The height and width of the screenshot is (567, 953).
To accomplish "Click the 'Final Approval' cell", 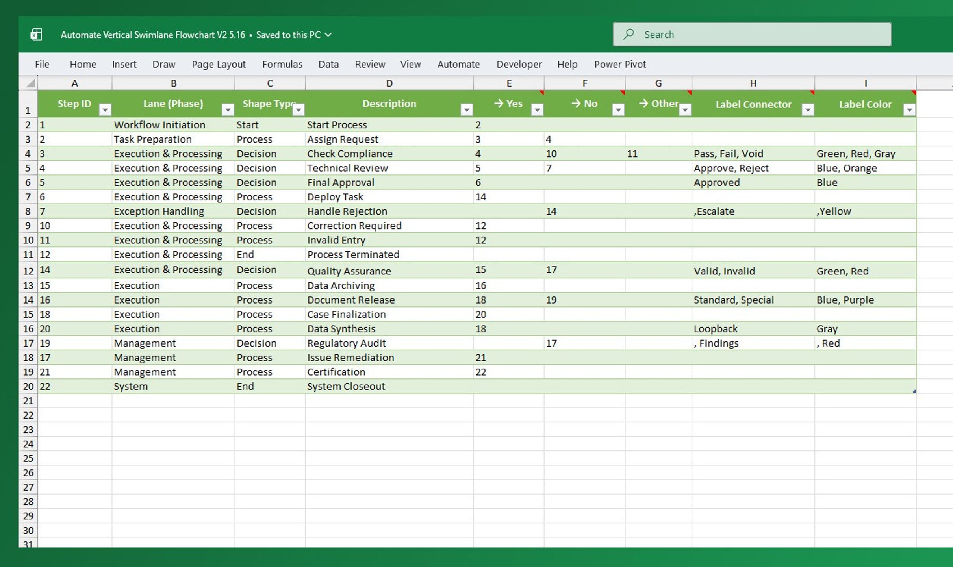I will [389, 183].
